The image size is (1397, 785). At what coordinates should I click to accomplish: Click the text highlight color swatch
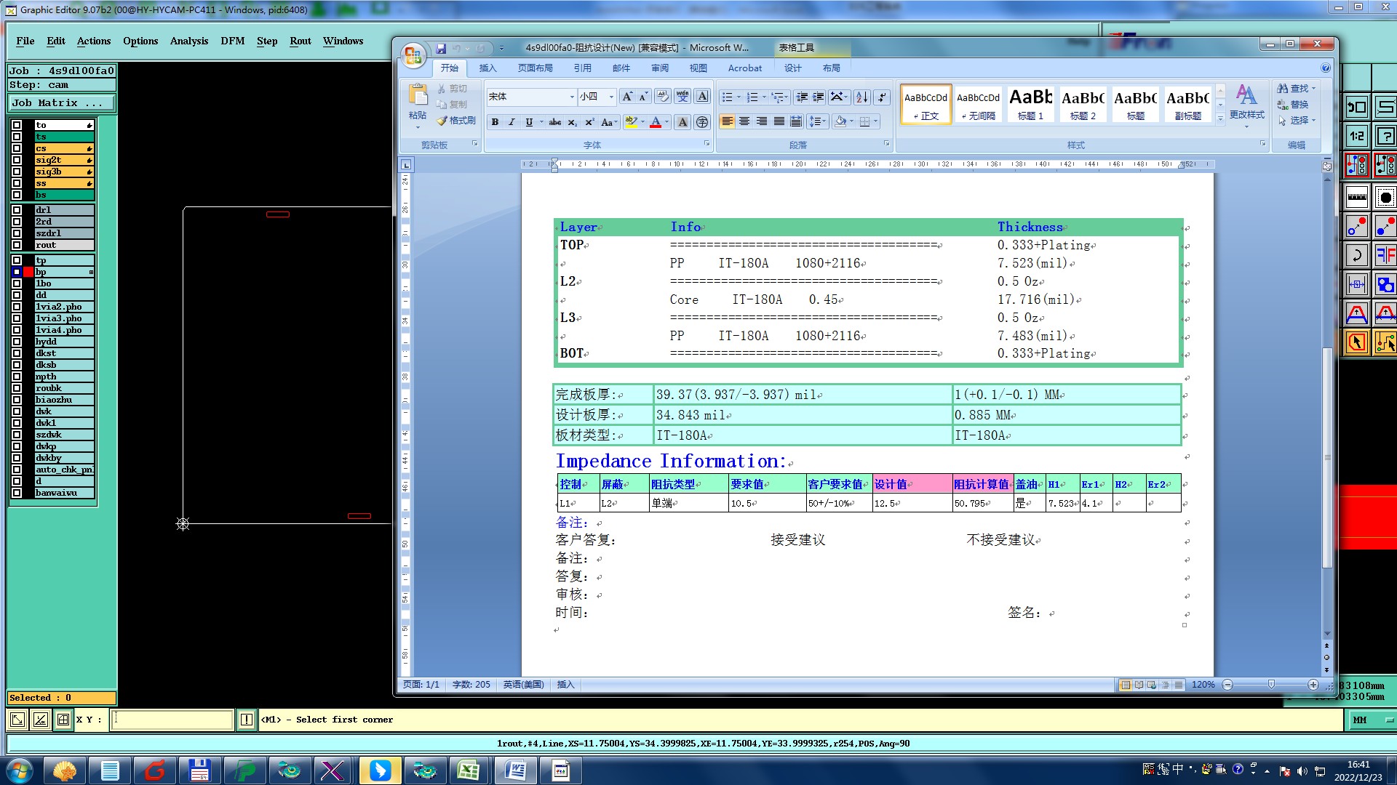[x=631, y=122]
